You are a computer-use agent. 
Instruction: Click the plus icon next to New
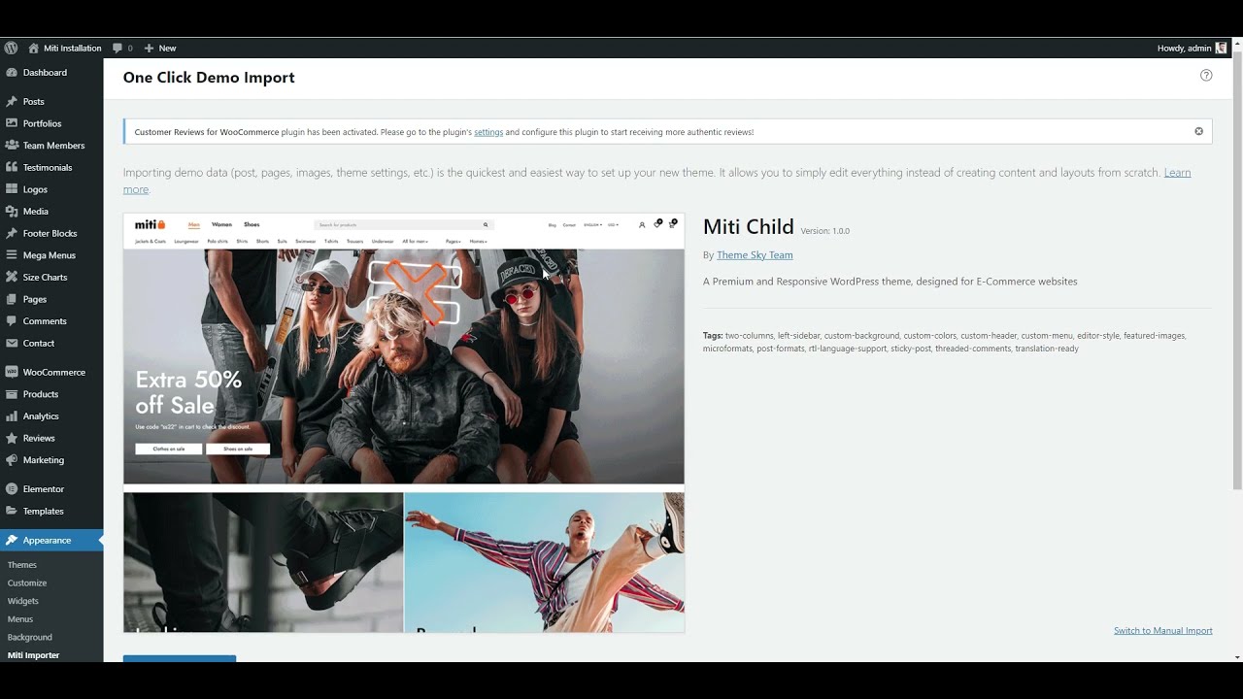point(149,48)
